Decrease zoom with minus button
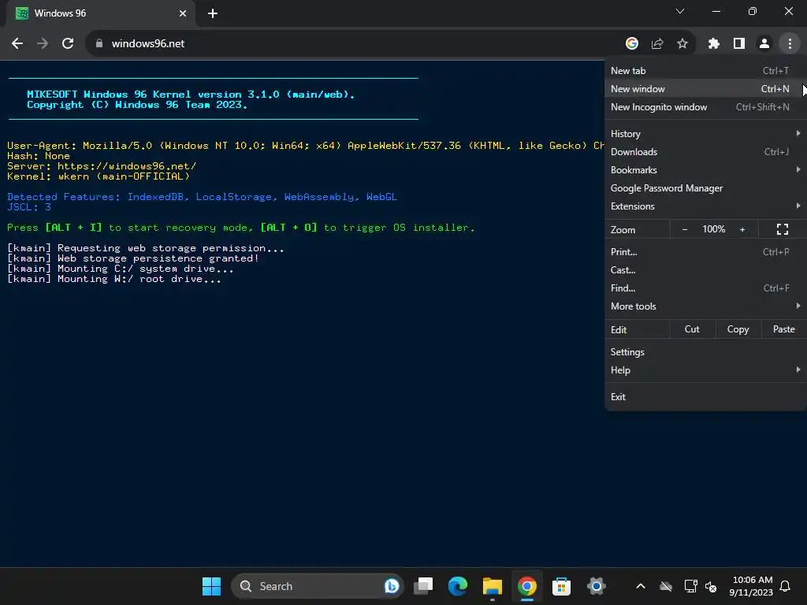Image resolution: width=807 pixels, height=605 pixels. (x=685, y=229)
